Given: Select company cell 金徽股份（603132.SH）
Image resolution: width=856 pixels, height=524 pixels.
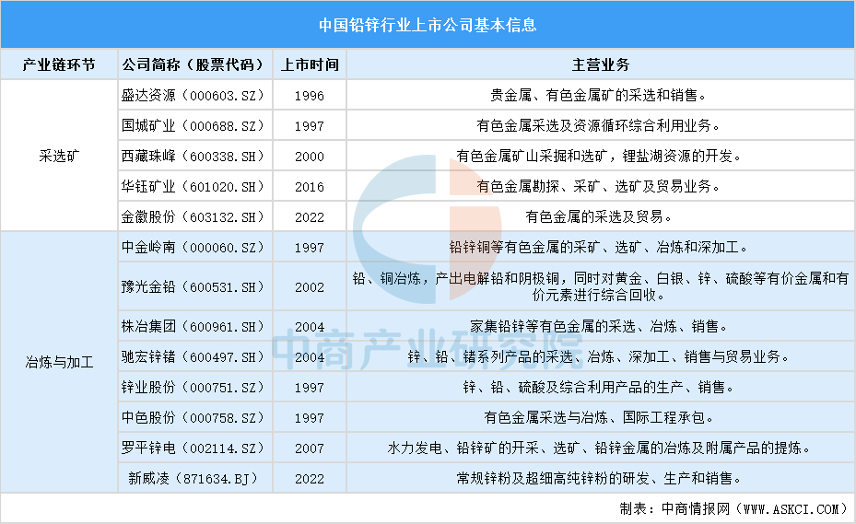Looking at the screenshot, I should [195, 216].
